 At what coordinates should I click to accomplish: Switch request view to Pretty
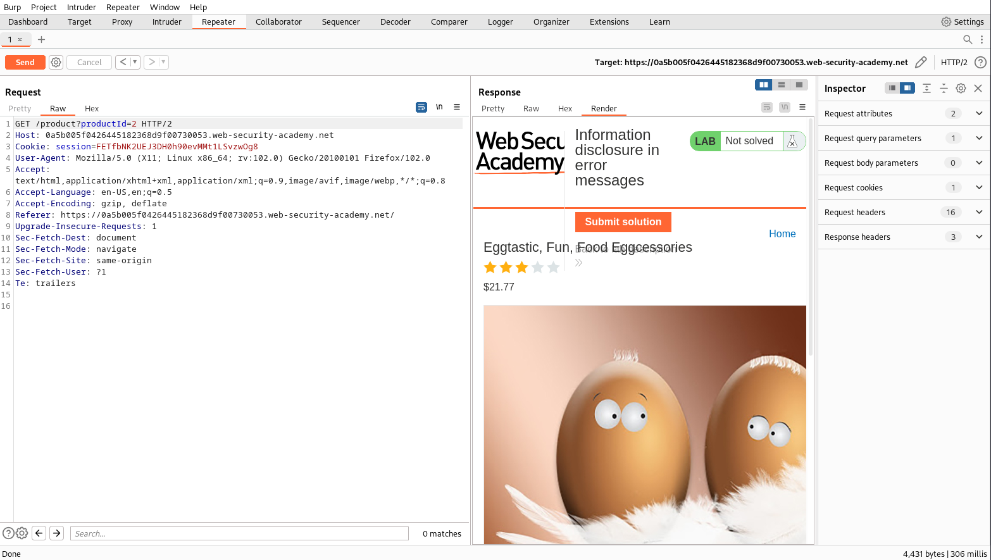20,108
